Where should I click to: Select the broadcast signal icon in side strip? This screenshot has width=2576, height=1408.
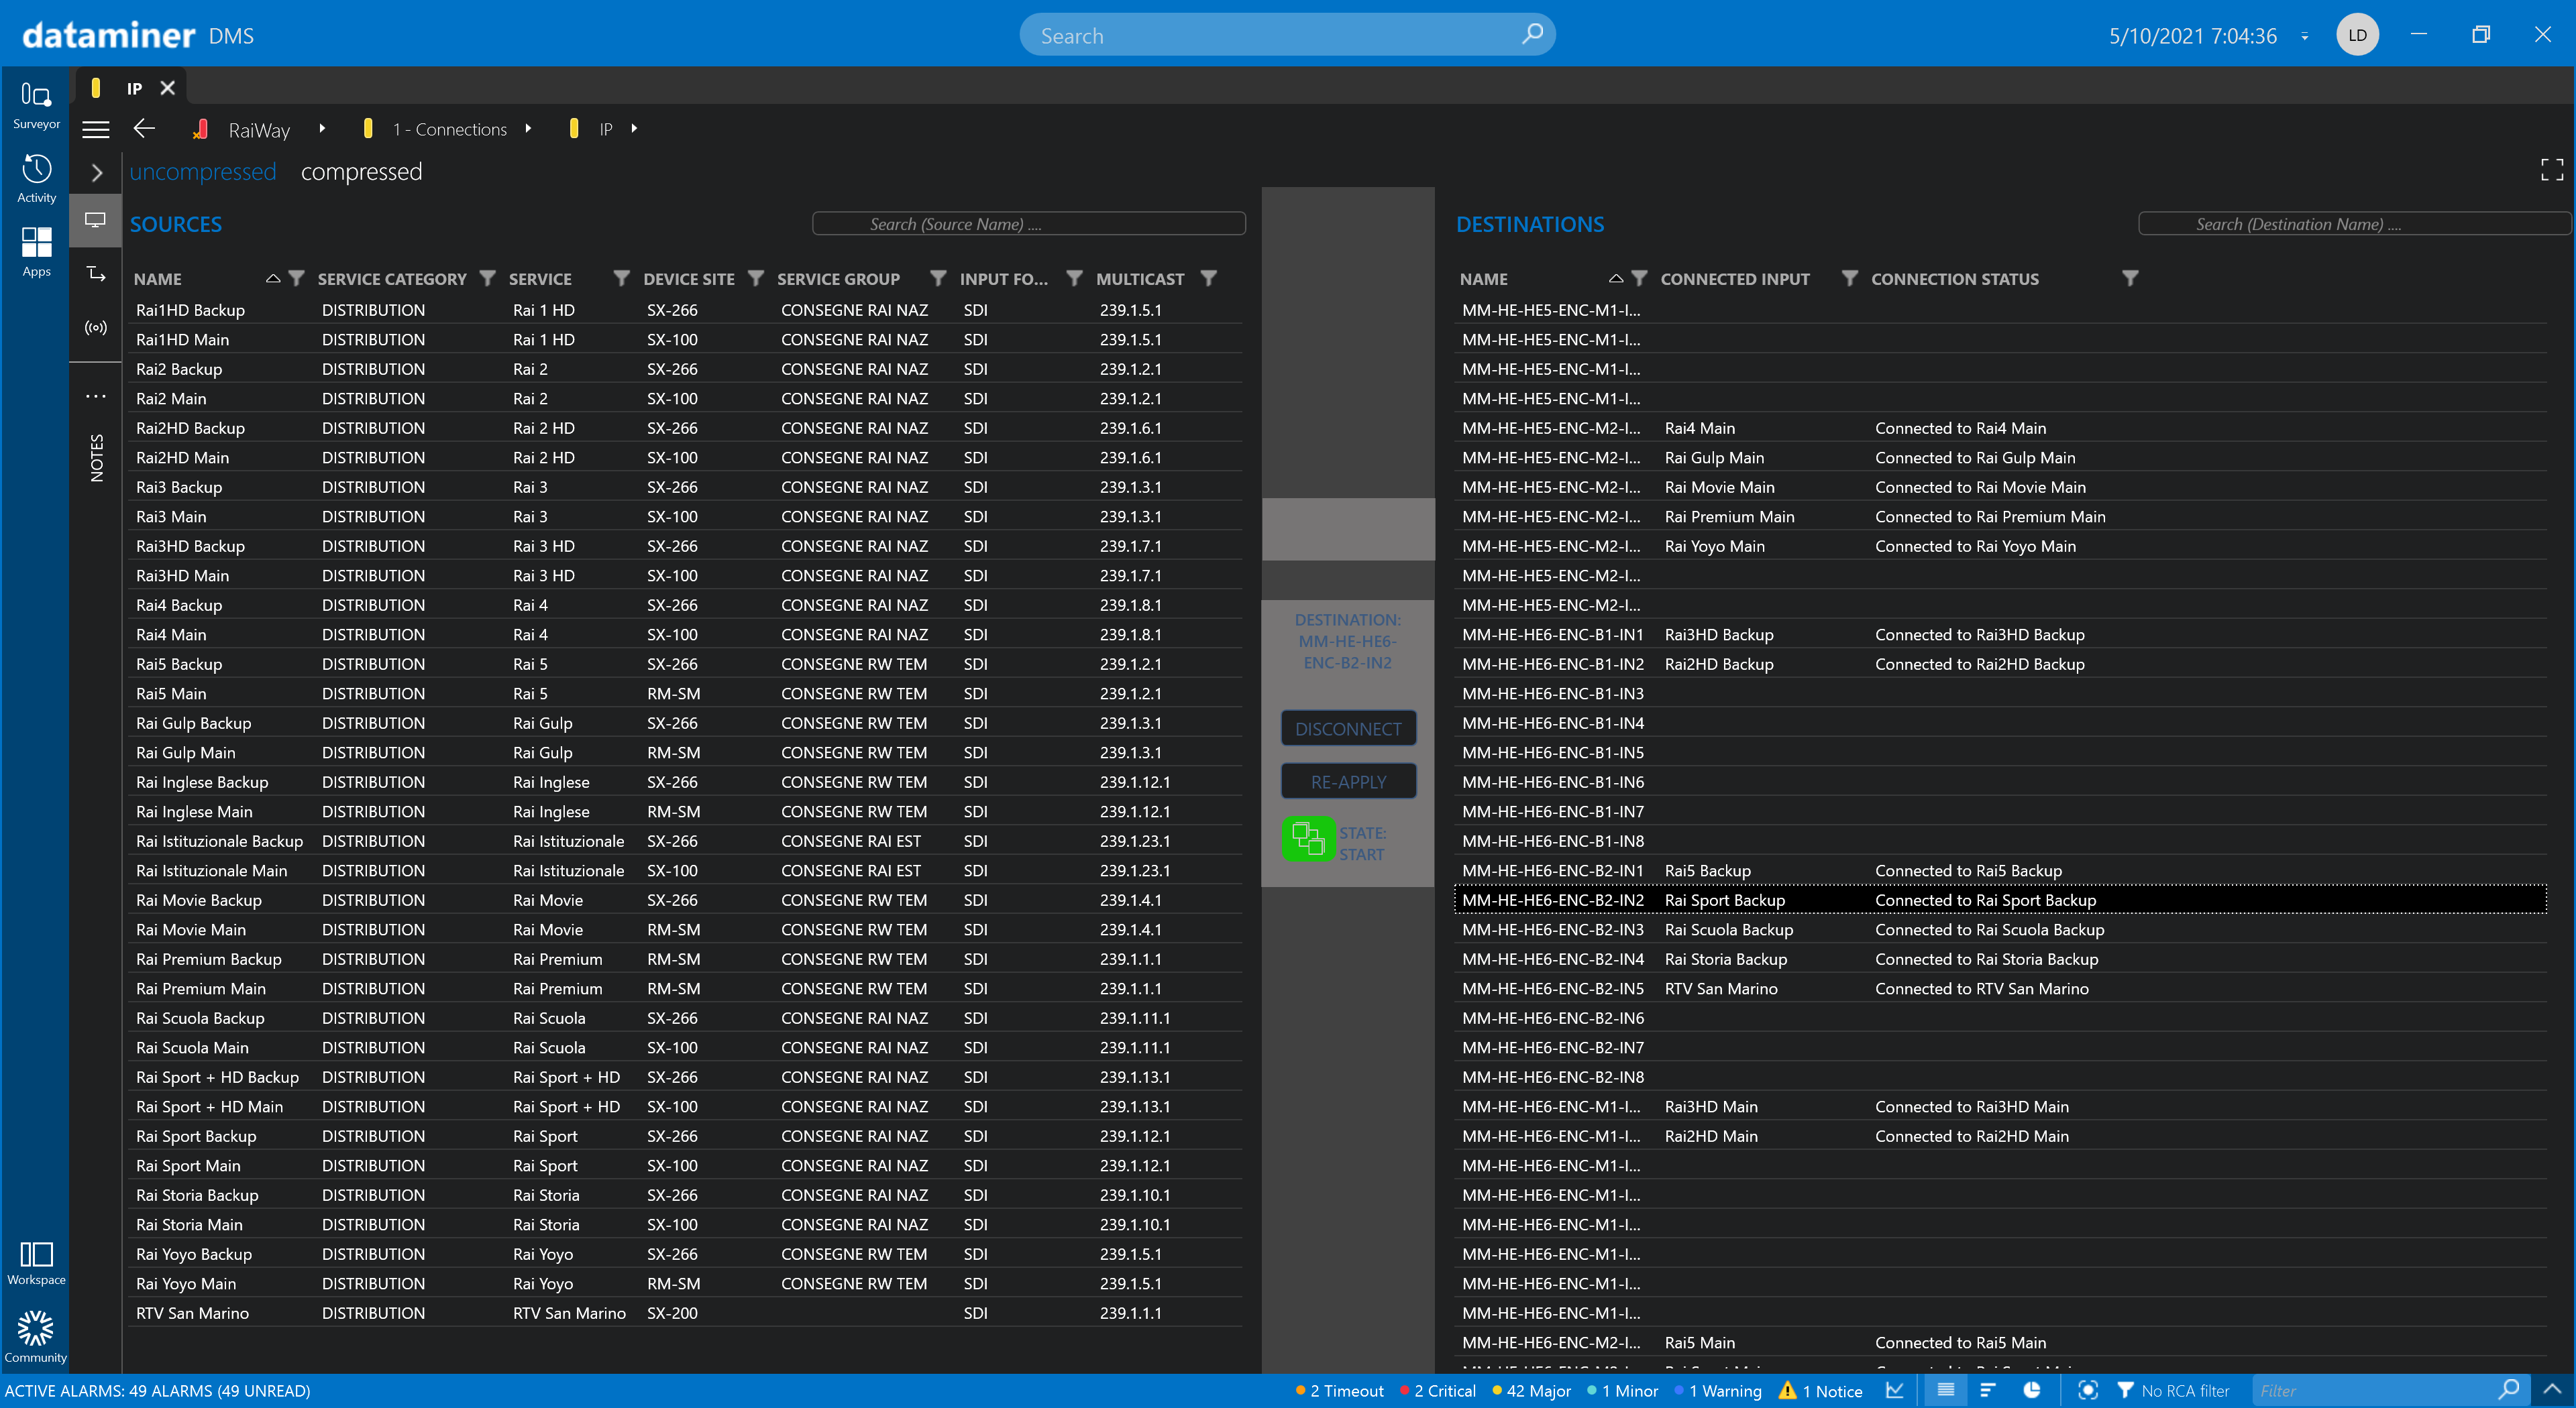tap(96, 328)
